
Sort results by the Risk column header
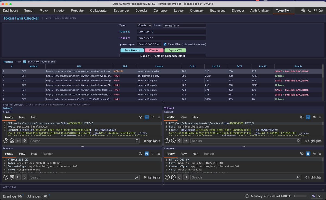[125, 66]
